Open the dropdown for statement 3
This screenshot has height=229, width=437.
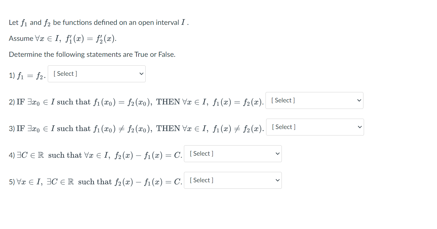315,127
